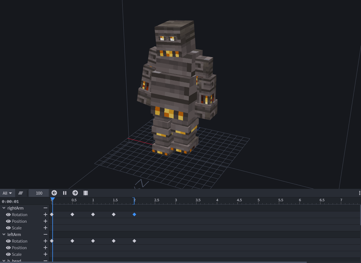Select the Position label under leftArm
Screen dimensions: 361x263
click(19, 248)
